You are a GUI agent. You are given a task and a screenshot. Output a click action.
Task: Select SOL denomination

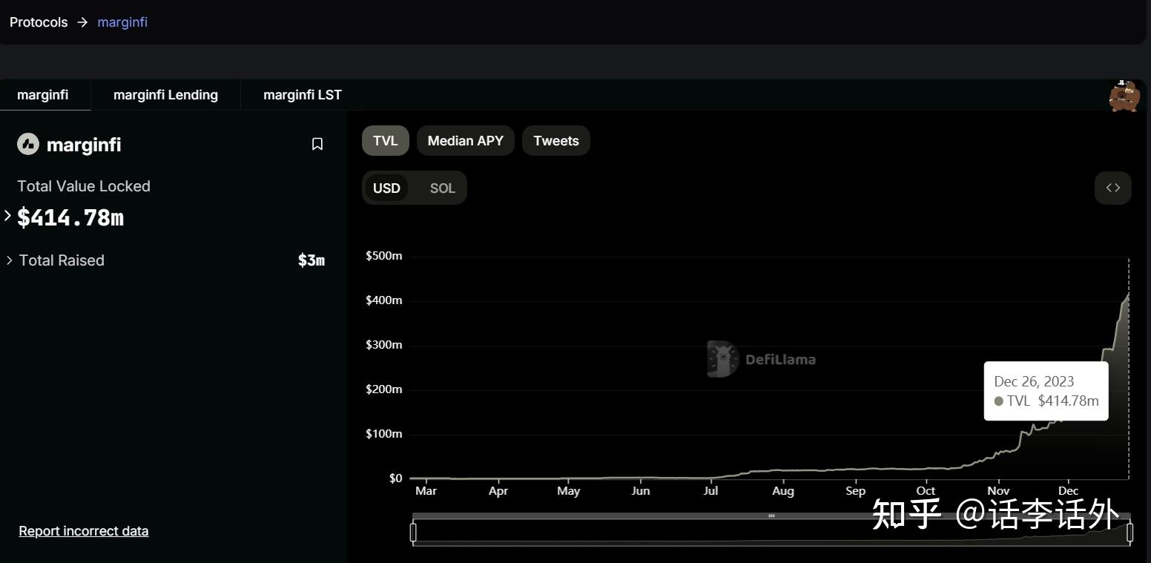pyautogui.click(x=443, y=188)
